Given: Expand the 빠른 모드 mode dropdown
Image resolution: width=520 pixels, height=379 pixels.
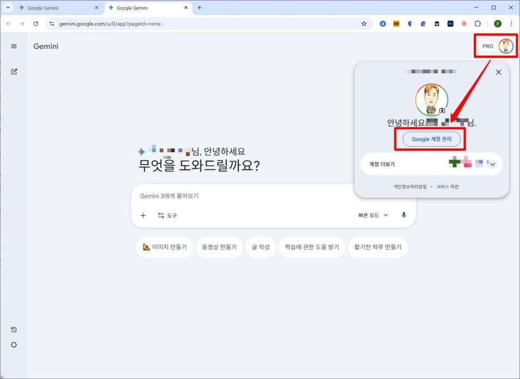Looking at the screenshot, I should [373, 215].
